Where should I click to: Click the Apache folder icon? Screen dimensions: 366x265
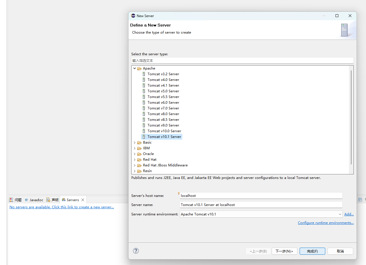point(139,68)
